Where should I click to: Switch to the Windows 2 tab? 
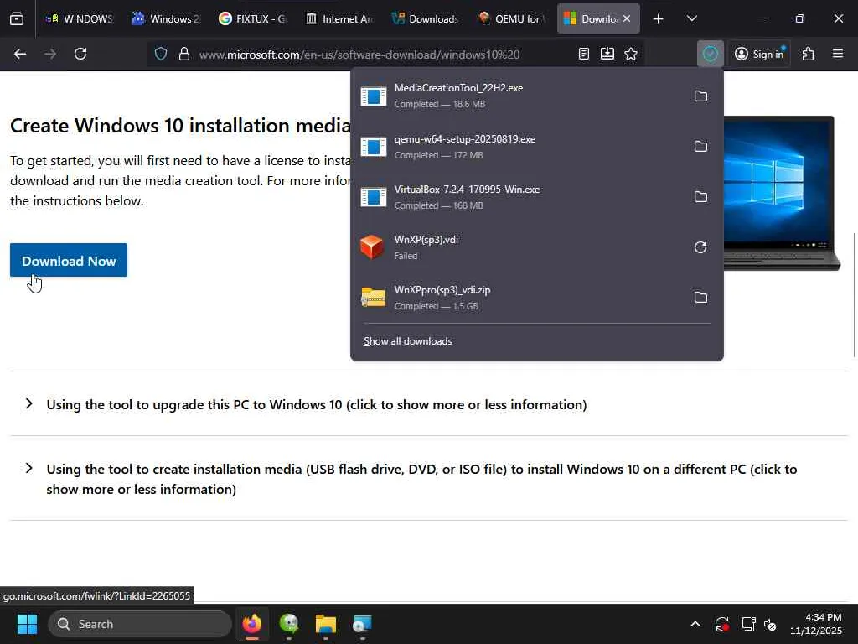click(x=167, y=19)
